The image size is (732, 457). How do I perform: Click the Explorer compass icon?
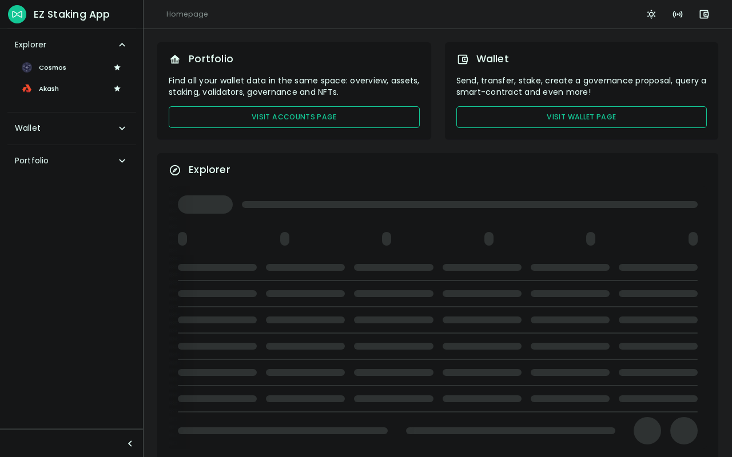[175, 170]
